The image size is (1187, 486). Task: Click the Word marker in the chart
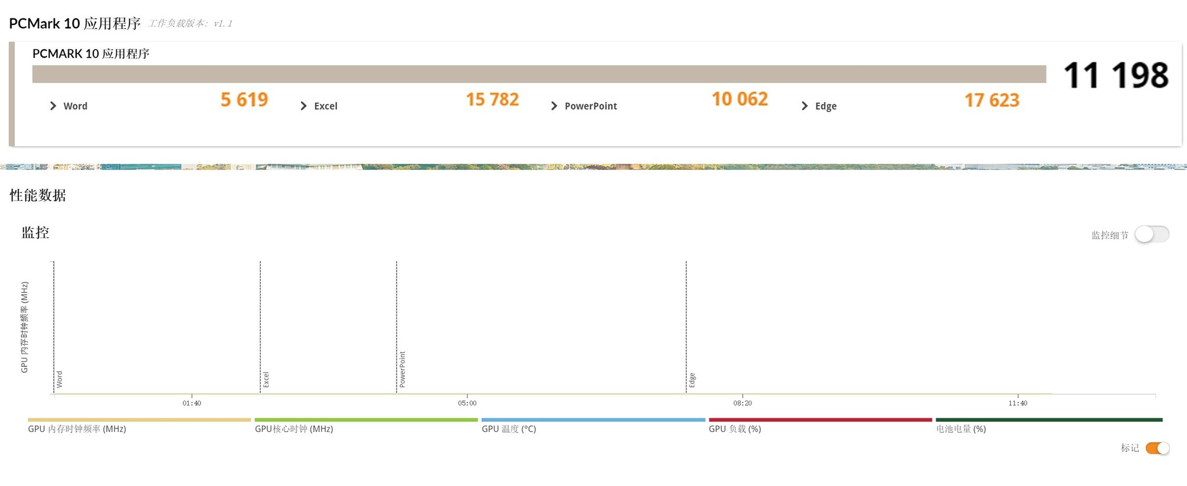[x=59, y=379]
